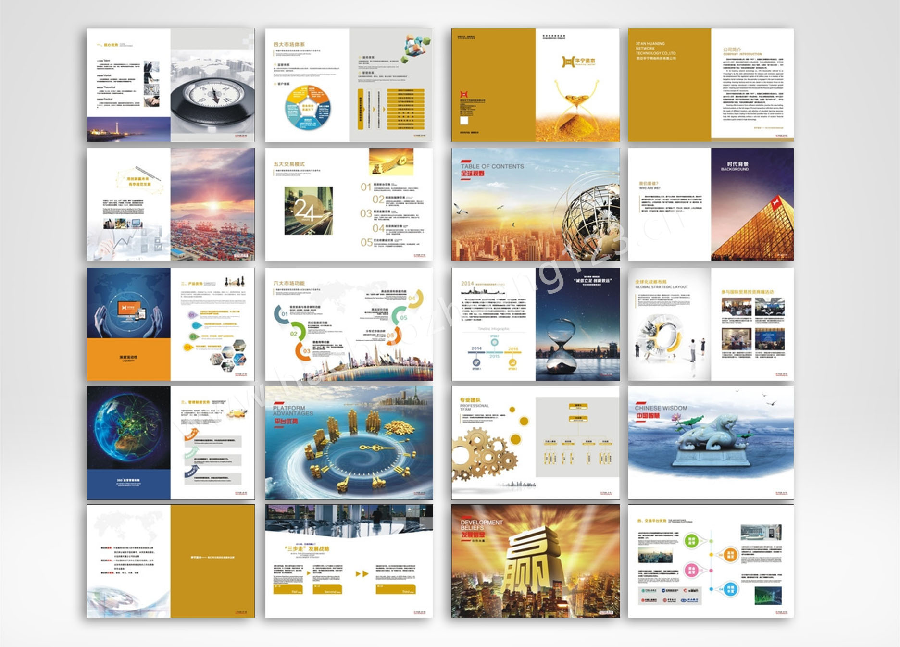Click the hands holding a monitor image
900x647 pixels.
128,312
